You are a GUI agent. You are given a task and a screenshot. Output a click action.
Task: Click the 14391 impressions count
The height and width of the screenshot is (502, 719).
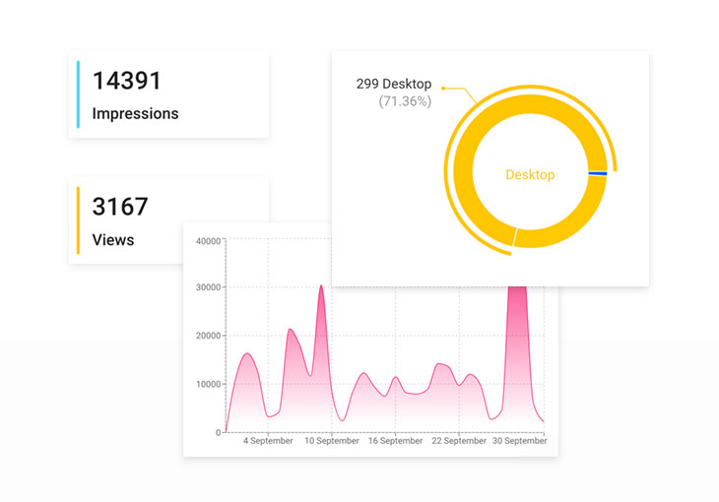pyautogui.click(x=126, y=81)
